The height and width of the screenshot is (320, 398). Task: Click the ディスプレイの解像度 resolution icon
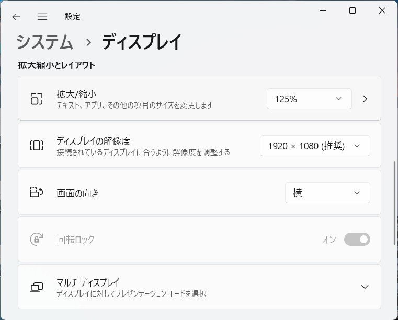click(x=37, y=146)
